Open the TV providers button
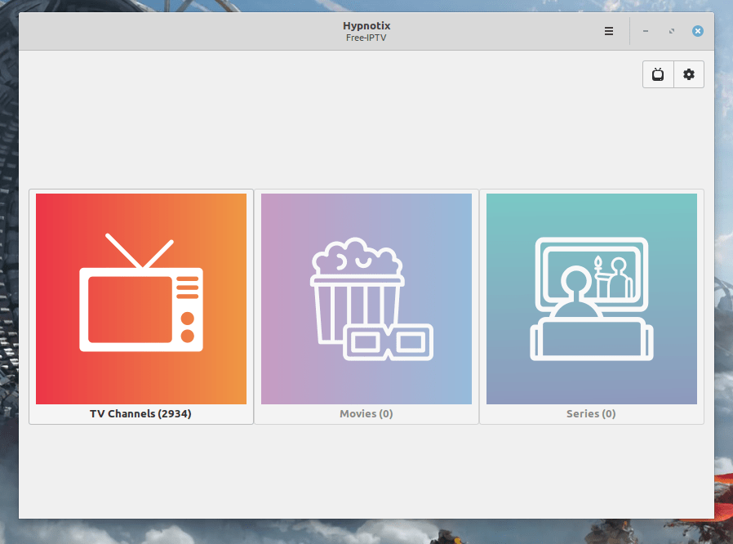This screenshot has height=544, width=733. 658,74
